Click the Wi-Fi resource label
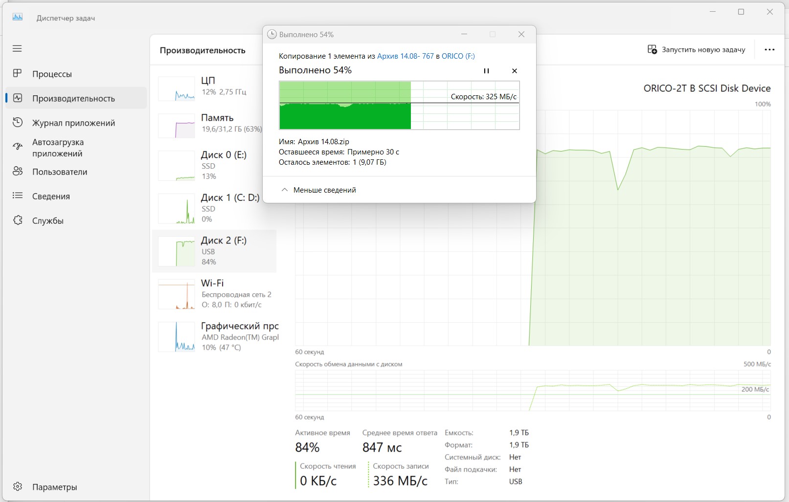The height and width of the screenshot is (502, 789). pos(212,283)
